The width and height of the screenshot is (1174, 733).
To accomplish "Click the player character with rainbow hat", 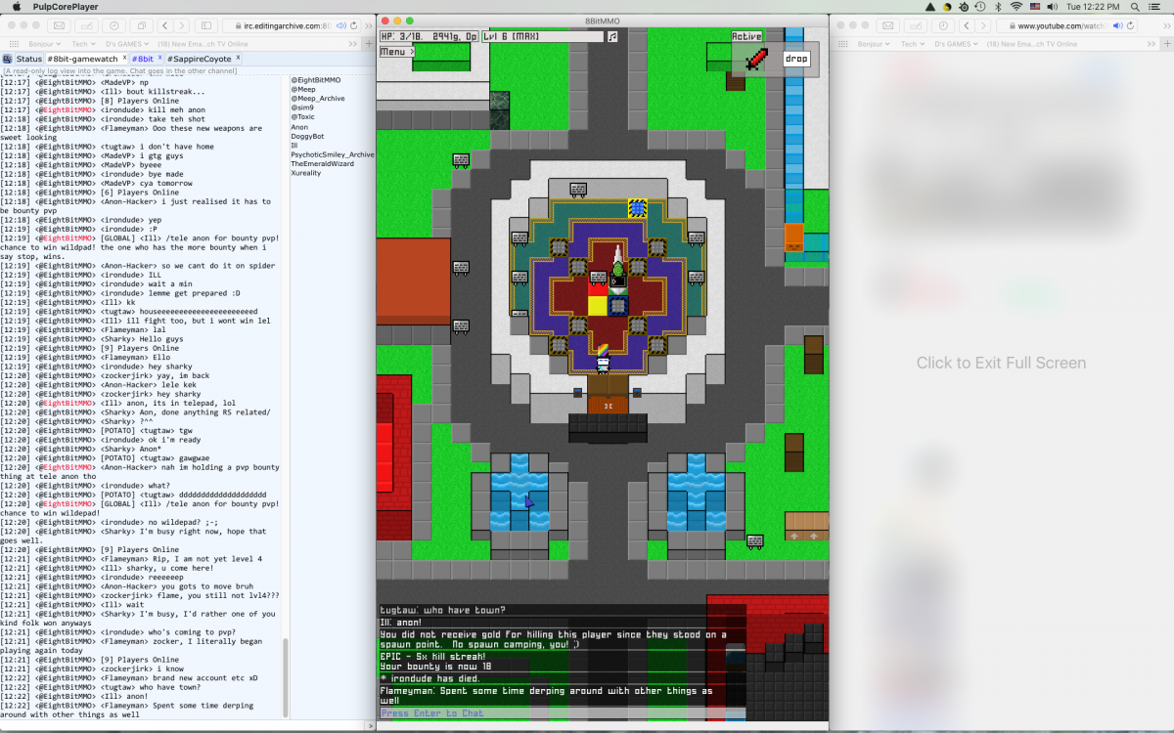I will click(x=604, y=360).
